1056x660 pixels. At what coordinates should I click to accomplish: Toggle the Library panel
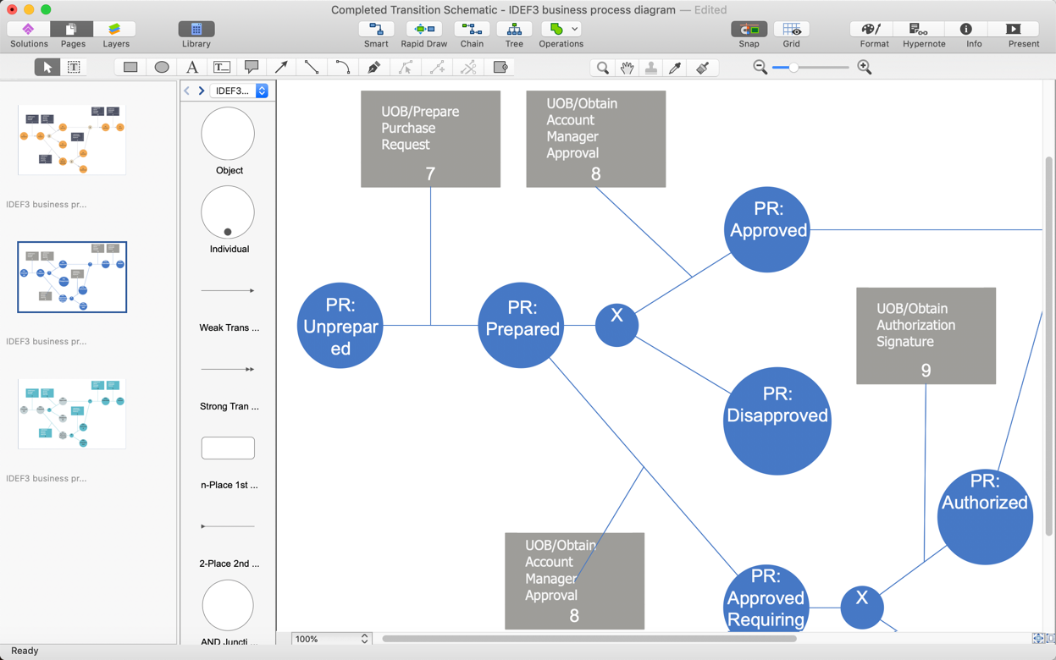pyautogui.click(x=196, y=34)
